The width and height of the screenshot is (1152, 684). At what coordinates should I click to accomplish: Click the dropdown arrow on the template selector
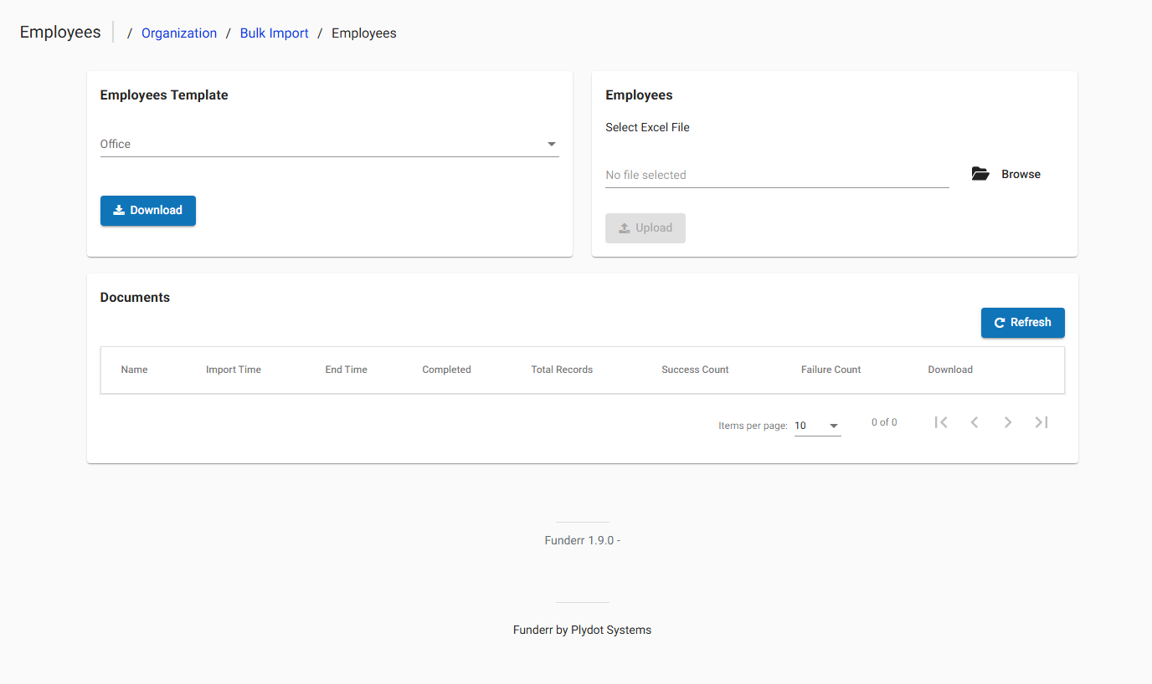(552, 144)
